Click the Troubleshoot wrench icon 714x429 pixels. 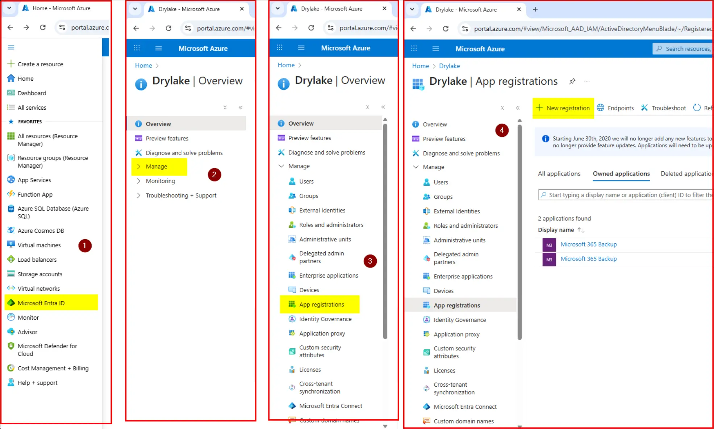pyautogui.click(x=644, y=108)
